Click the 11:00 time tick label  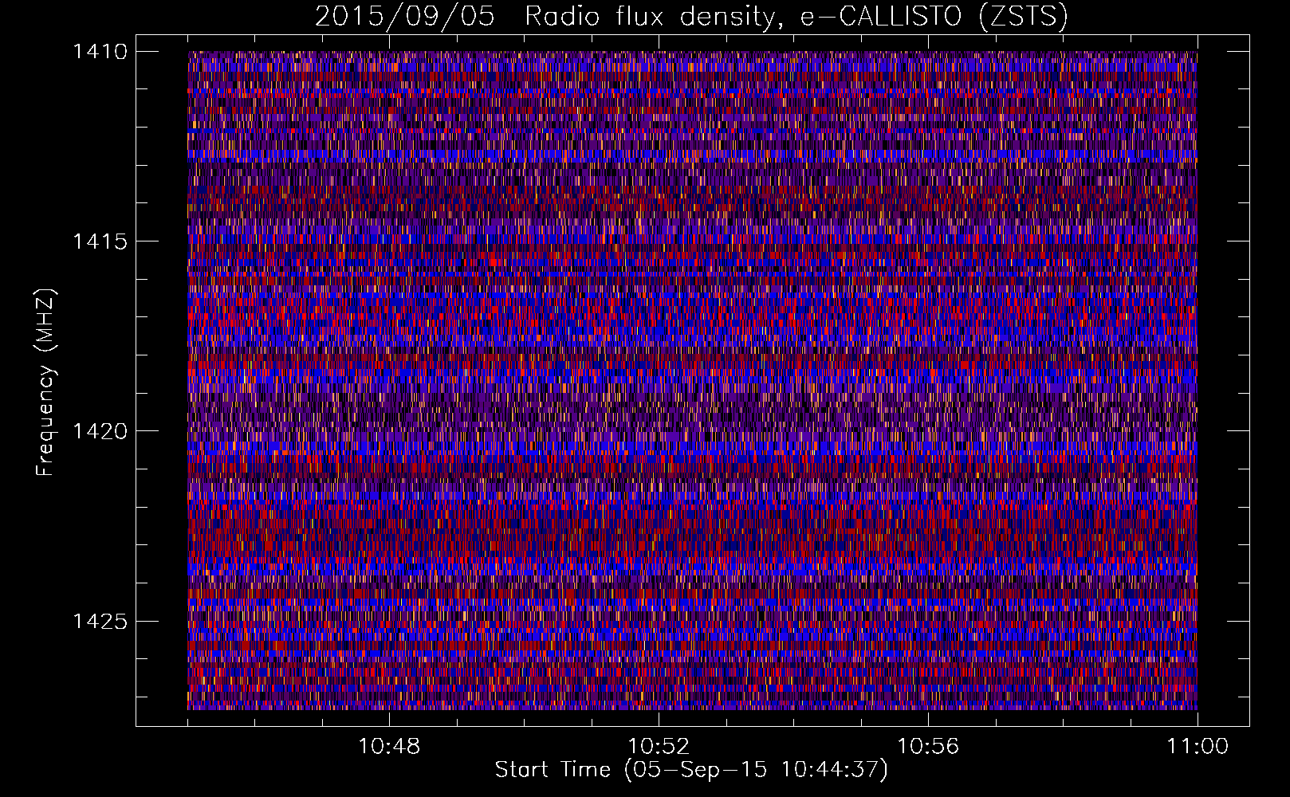tap(1198, 747)
